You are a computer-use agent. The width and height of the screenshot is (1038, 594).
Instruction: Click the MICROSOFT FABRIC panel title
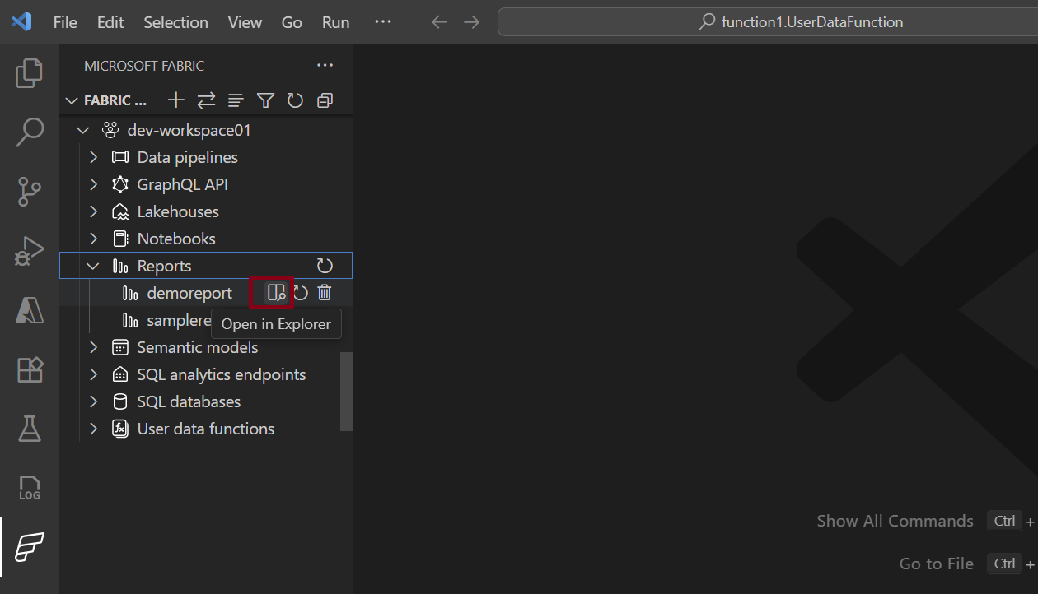pyautogui.click(x=144, y=66)
